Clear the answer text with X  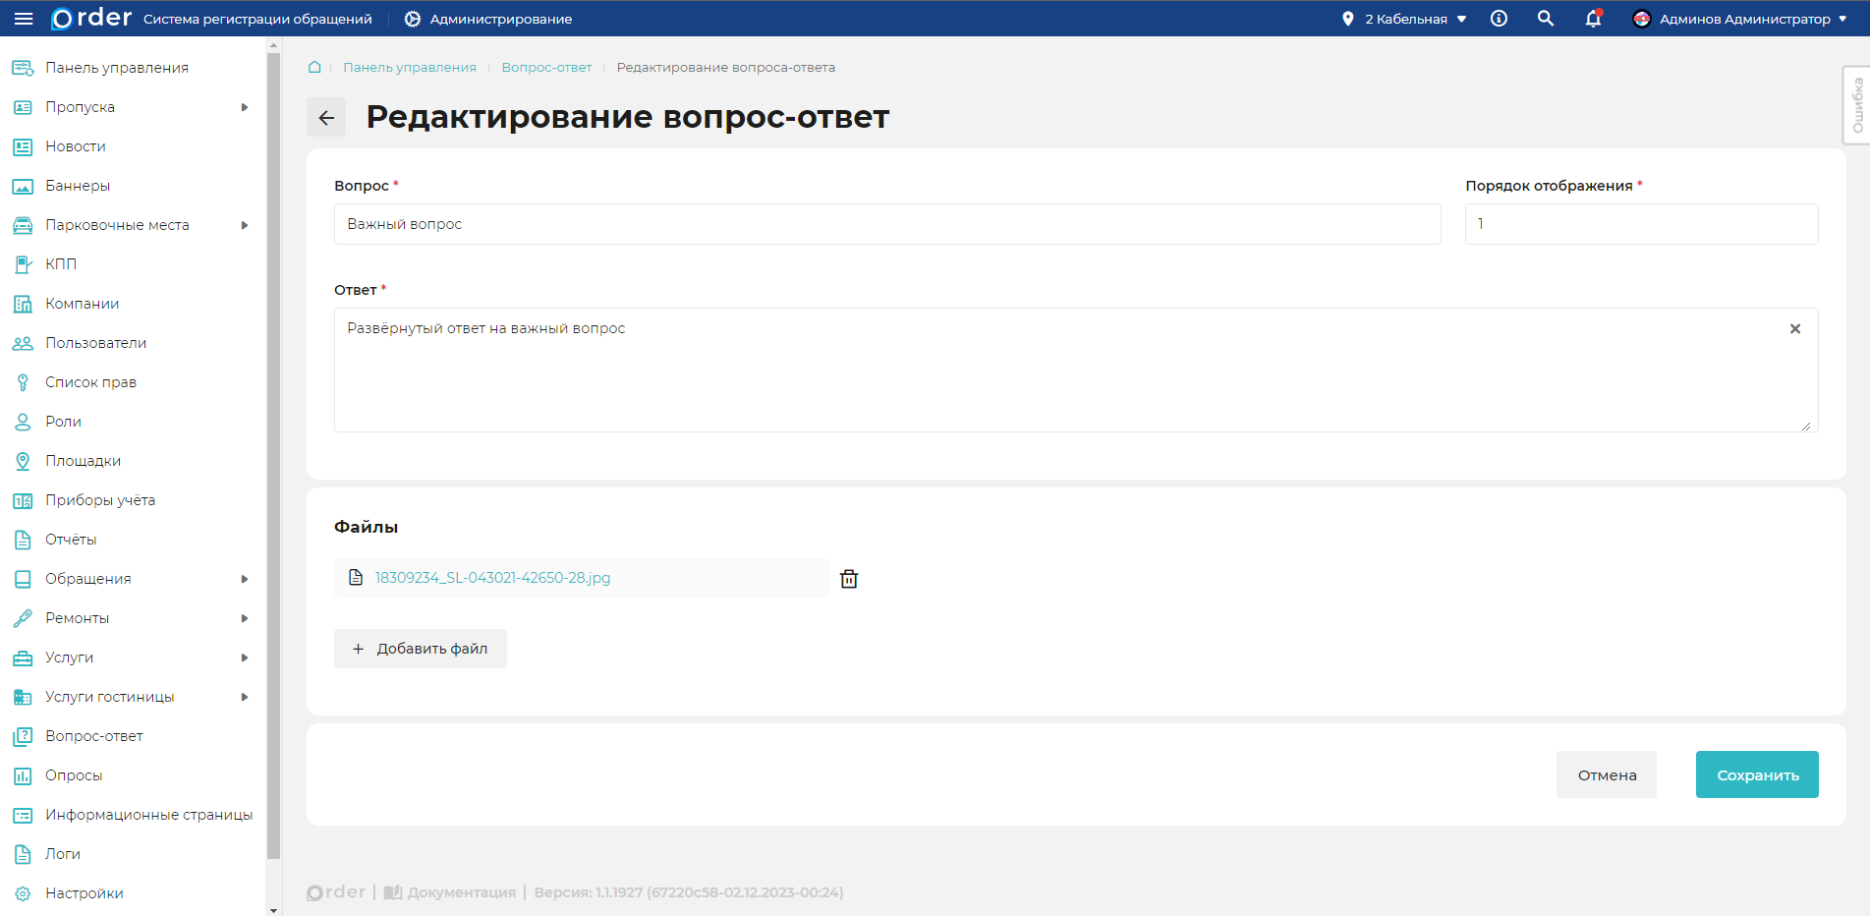click(1794, 329)
